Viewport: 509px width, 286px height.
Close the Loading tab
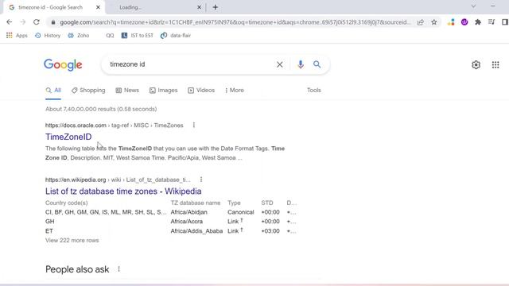coord(199,7)
